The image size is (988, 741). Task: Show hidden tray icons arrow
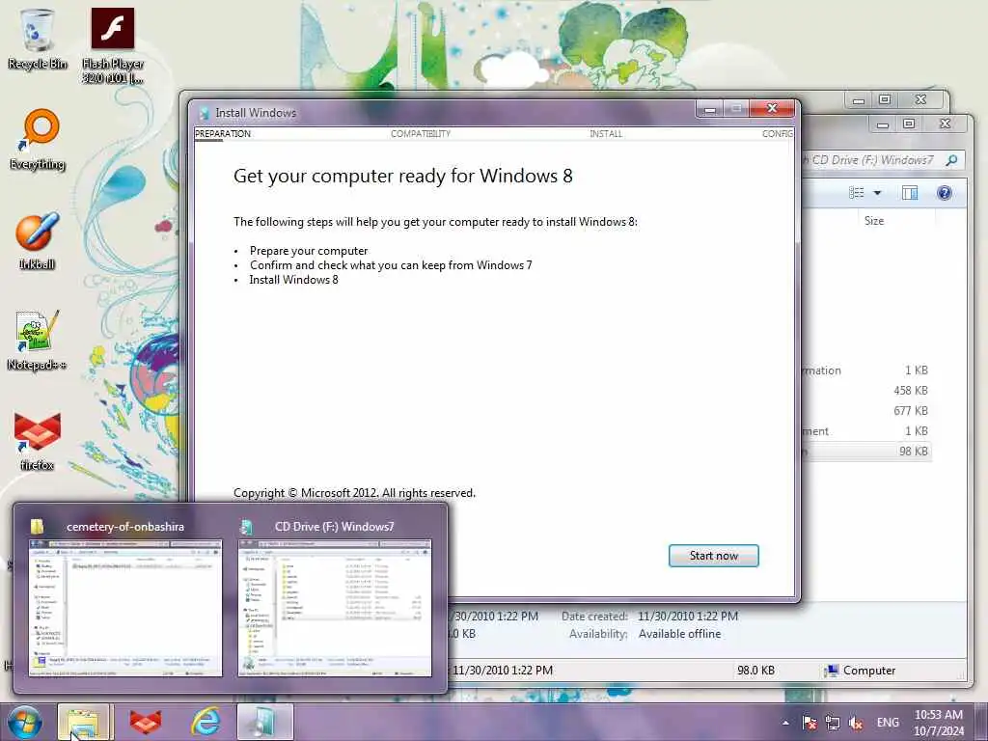(785, 723)
